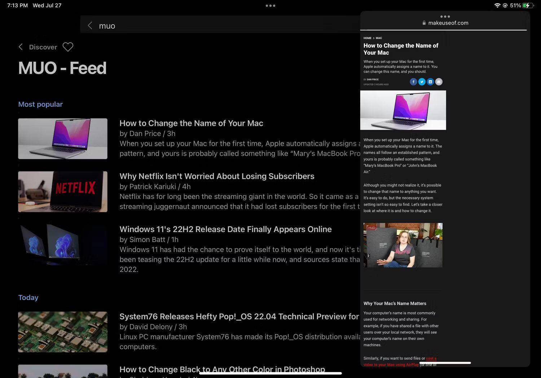Select 'UPDATED 3 HOURS AGO' text

(x=376, y=84)
